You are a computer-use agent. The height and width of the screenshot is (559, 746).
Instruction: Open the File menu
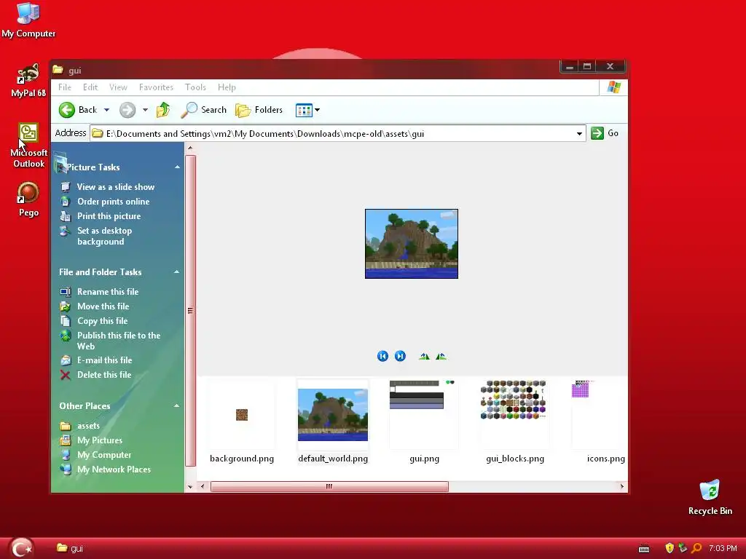(65, 87)
